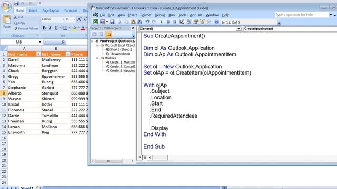Screen dimensions: 337x189
Task: Open the Calibri font name dropdown
Action: click(x=63, y=19)
